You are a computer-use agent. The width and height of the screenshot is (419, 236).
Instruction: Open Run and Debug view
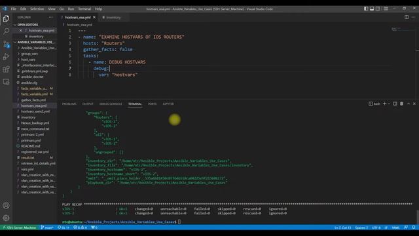click(x=6, y=56)
